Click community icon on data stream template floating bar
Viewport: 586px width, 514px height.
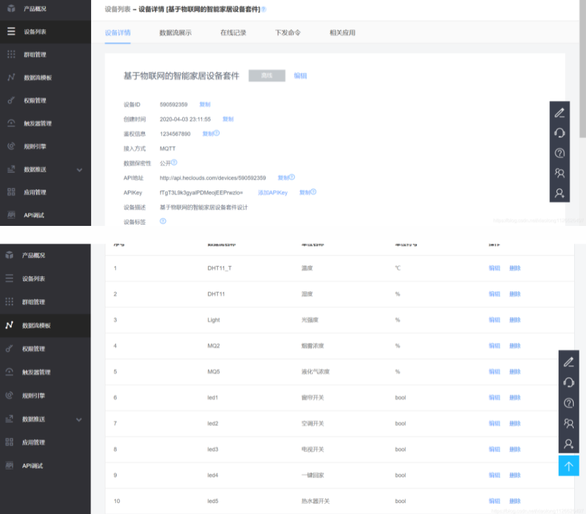568,423
